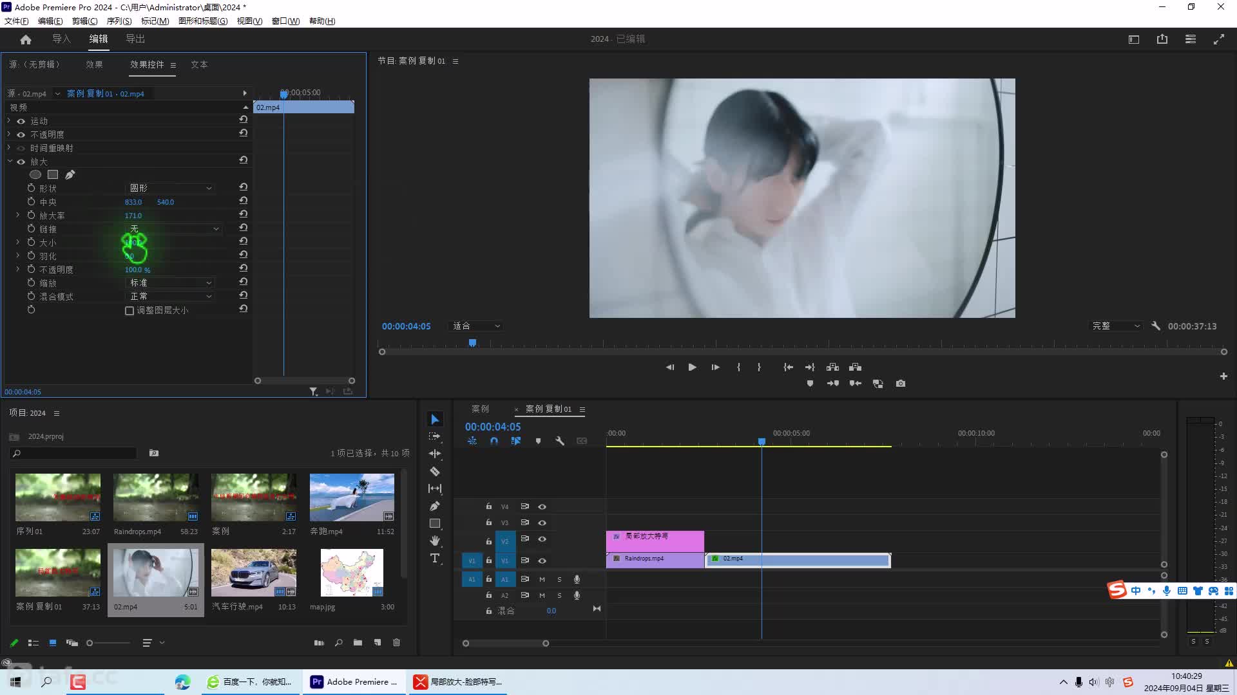Click the Home icon
Image resolution: width=1237 pixels, height=695 pixels.
tap(26, 39)
